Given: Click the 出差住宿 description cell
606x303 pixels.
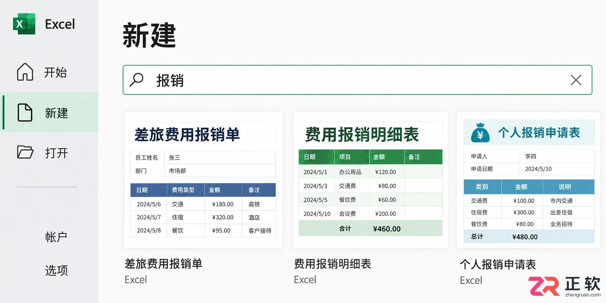Looking at the screenshot, I should click(x=569, y=213).
